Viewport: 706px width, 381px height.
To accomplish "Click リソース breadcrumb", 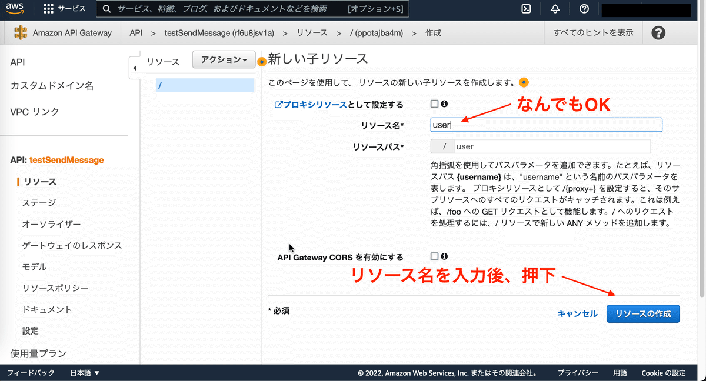I will (x=312, y=33).
